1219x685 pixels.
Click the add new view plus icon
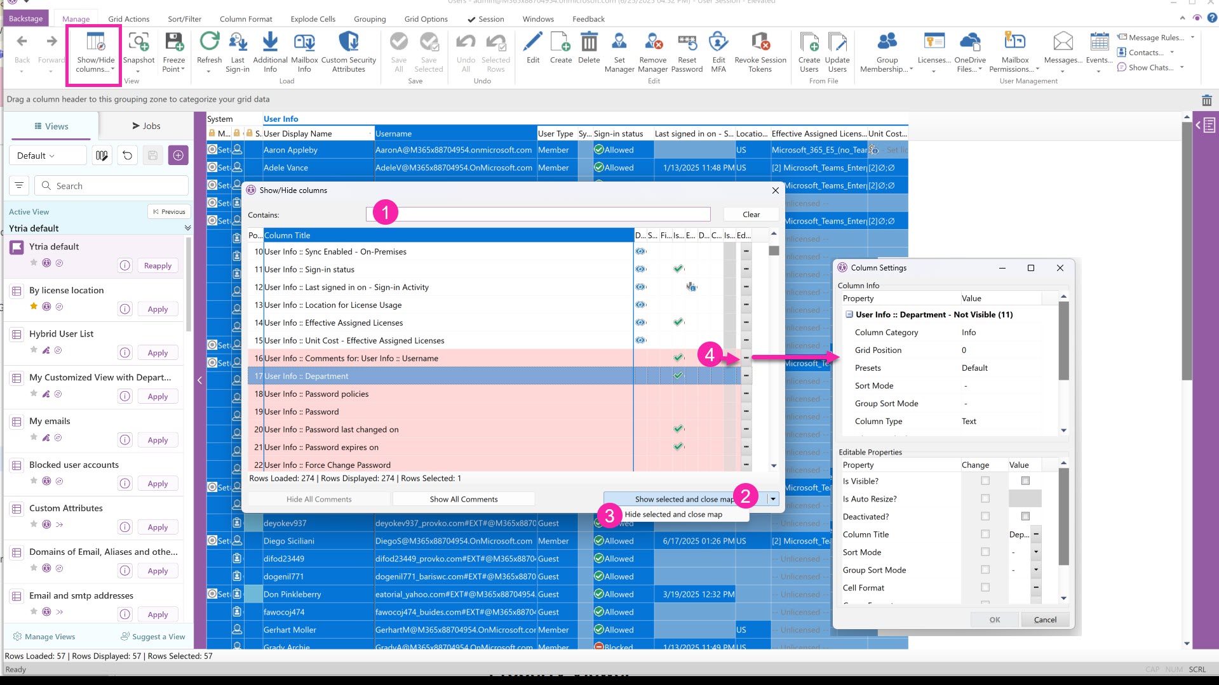point(178,156)
